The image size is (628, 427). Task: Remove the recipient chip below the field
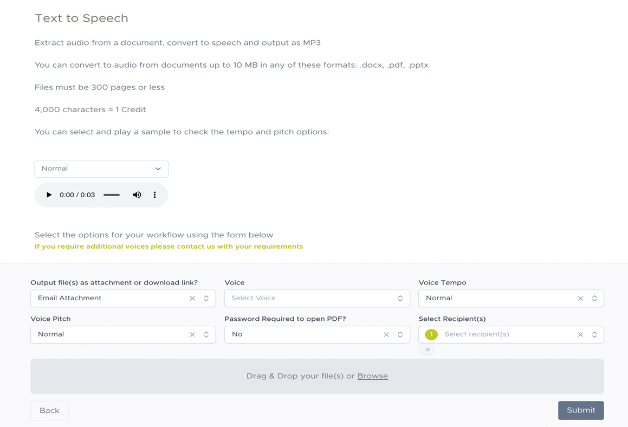pyautogui.click(x=428, y=350)
